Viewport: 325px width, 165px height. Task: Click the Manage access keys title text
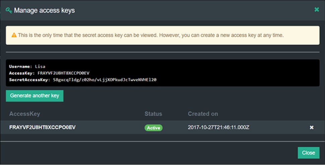click(x=44, y=10)
